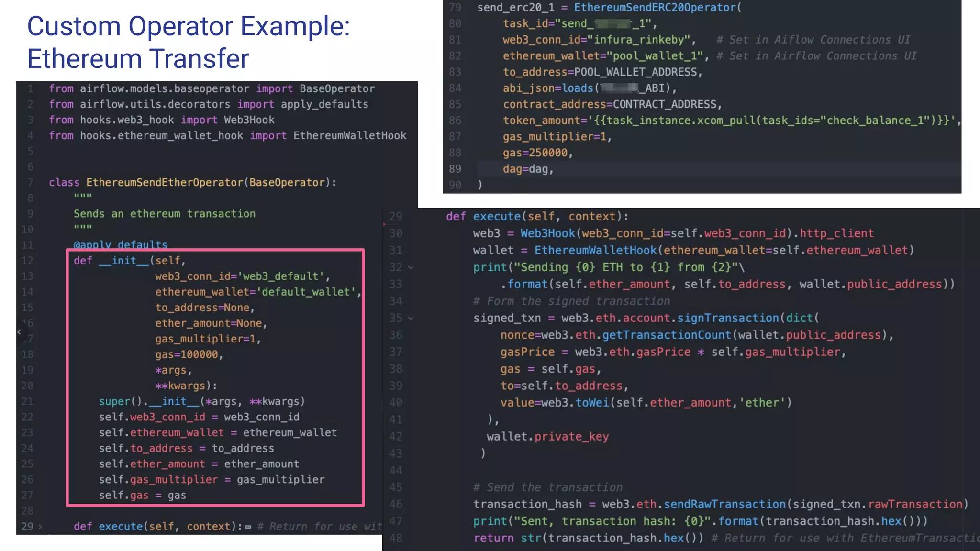Click 'apply_defaults' import on line 2
The width and height of the screenshot is (980, 551).
(324, 104)
